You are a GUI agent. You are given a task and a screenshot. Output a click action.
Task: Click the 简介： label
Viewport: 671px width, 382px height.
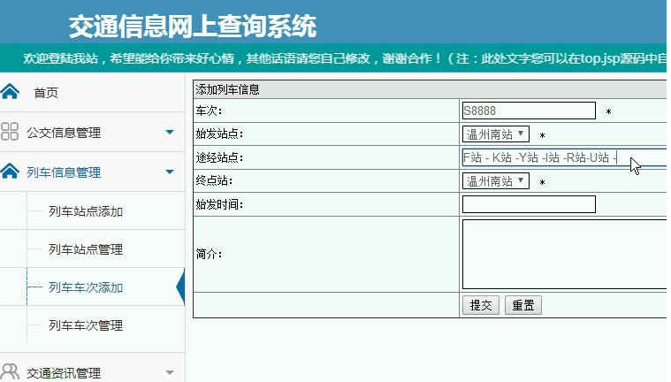pyautogui.click(x=209, y=254)
